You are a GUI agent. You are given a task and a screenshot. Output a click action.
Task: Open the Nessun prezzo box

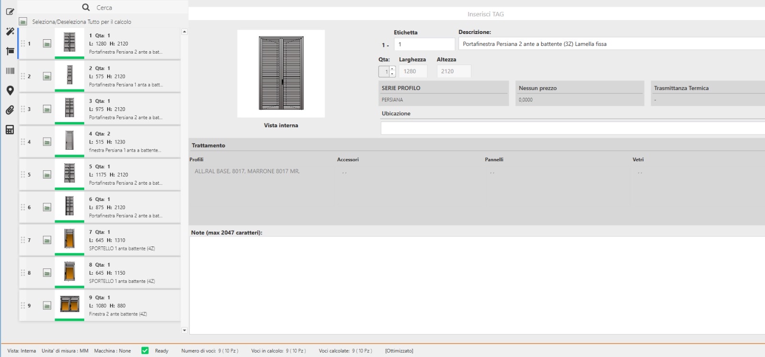580,93
